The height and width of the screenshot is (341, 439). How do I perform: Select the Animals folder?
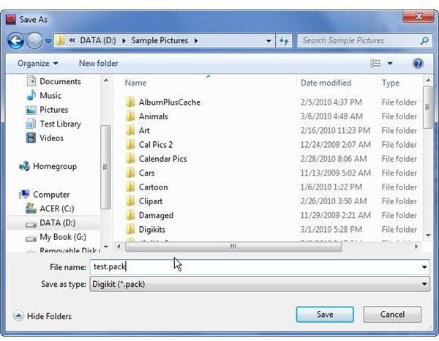pos(153,116)
